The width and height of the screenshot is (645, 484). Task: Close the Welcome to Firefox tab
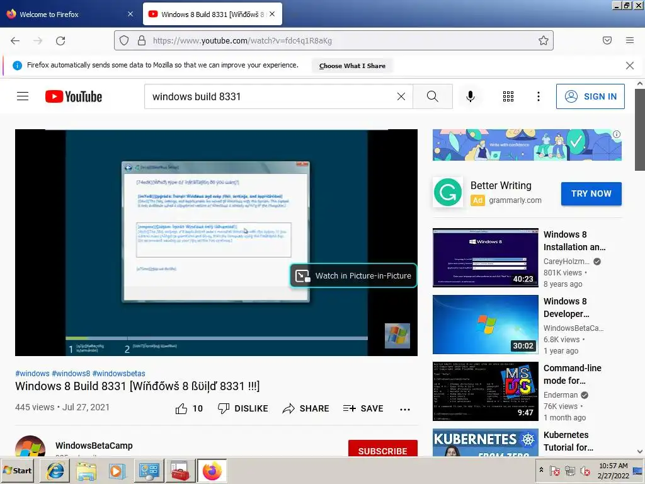(x=130, y=14)
